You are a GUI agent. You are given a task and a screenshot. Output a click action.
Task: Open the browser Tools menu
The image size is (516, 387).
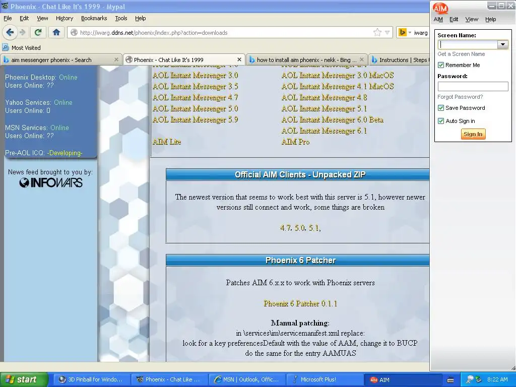(121, 18)
